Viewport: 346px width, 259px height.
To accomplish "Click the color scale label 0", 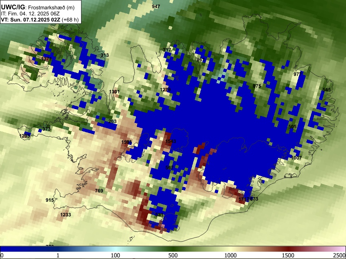I will pyautogui.click(x=2, y=255).
